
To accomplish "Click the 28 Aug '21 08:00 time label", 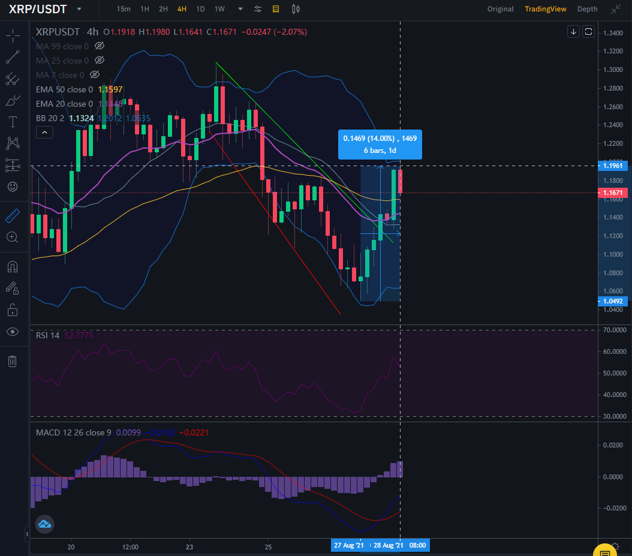I will tap(400, 545).
